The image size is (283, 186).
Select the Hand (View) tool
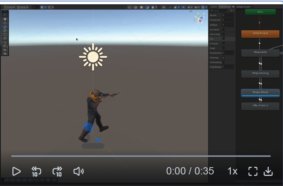pyautogui.click(x=5, y=19)
